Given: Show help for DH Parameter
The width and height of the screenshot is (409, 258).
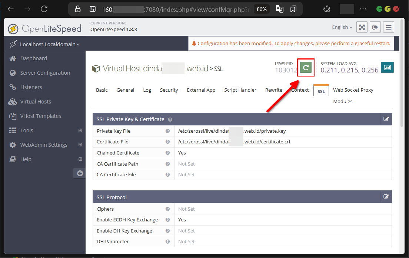Looking at the screenshot, I should [x=167, y=242].
